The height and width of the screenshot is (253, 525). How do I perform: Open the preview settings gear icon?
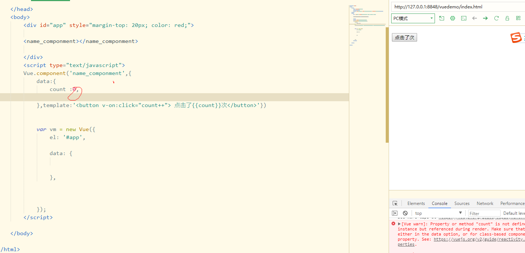pyautogui.click(x=452, y=18)
